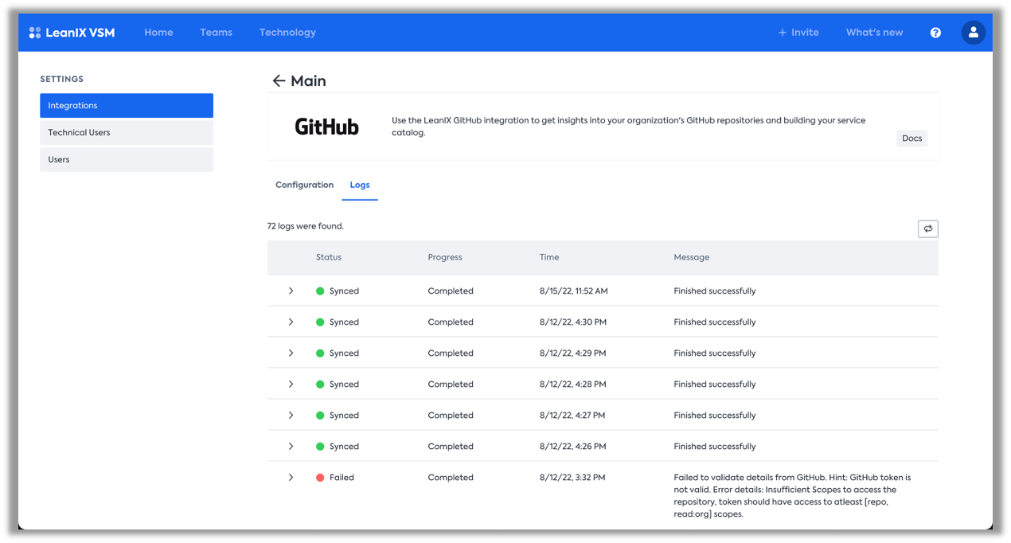Image resolution: width=1011 pixels, height=543 pixels.
Task: Click the Status column header
Action: [x=329, y=258]
